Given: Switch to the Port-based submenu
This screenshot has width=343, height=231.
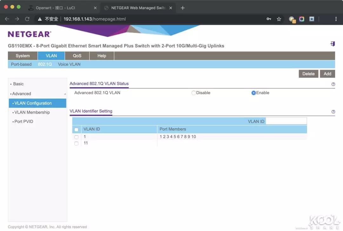Looking at the screenshot, I should 21,64.
